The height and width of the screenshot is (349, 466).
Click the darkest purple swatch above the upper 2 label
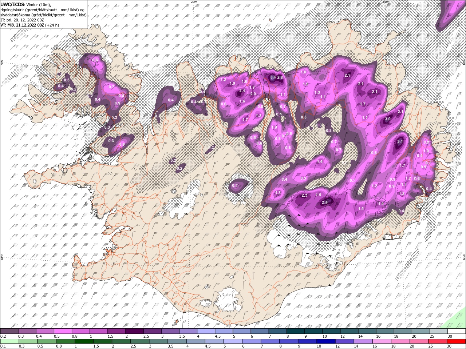[134, 331]
